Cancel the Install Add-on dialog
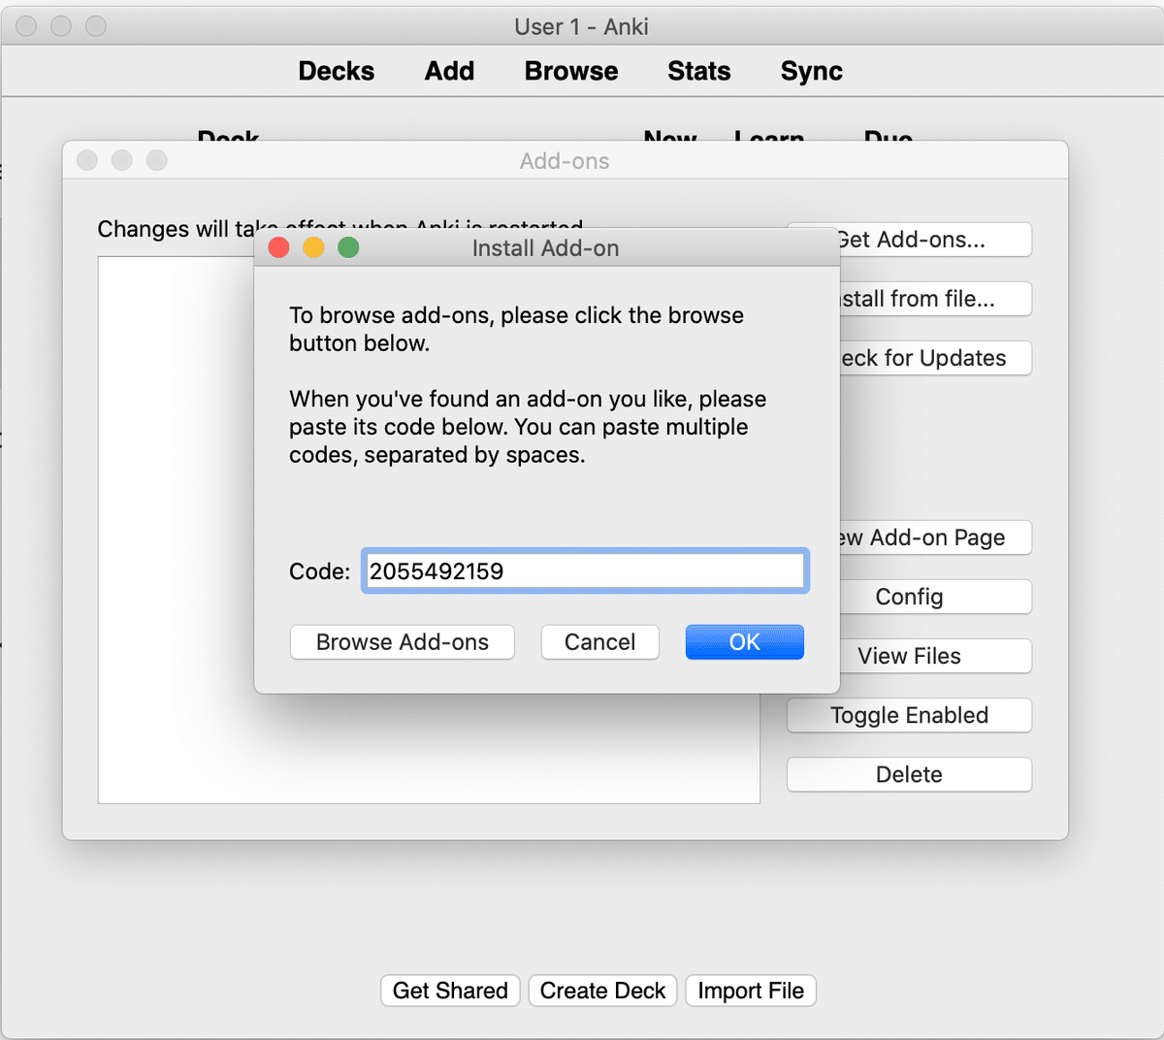1164x1040 pixels. (600, 642)
